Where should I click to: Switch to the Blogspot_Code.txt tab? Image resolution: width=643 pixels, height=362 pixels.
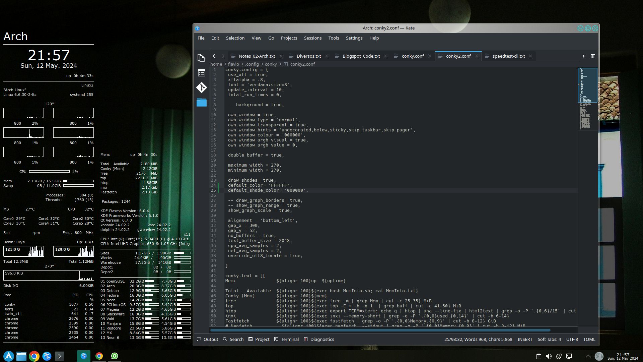[361, 56]
